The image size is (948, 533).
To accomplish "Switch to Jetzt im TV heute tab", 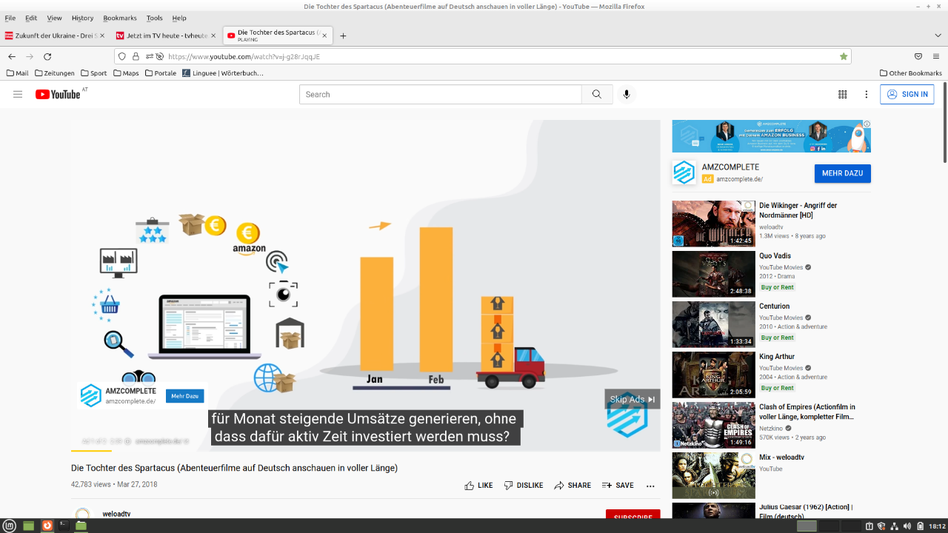I will pos(167,36).
